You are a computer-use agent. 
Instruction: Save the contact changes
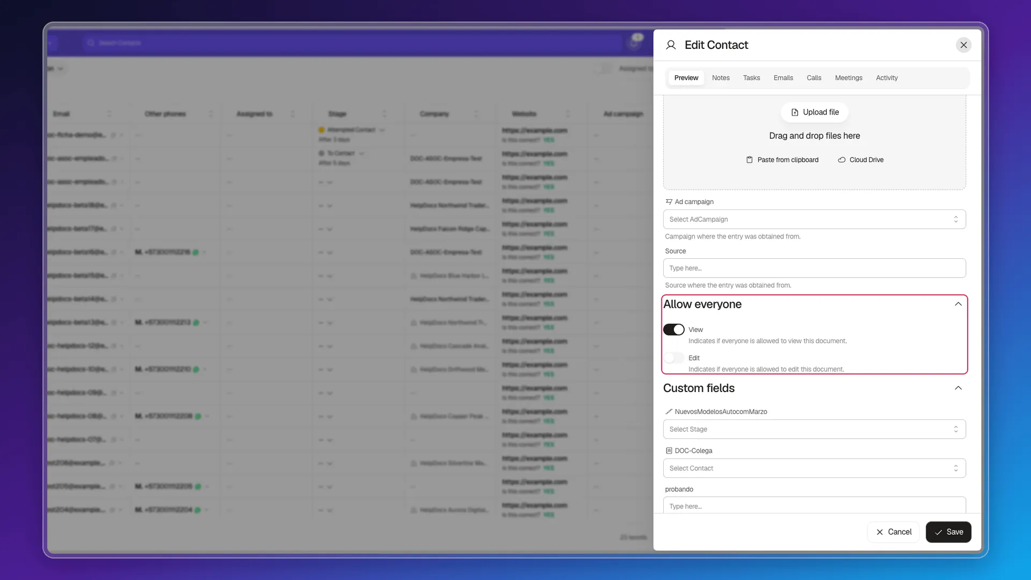948,532
